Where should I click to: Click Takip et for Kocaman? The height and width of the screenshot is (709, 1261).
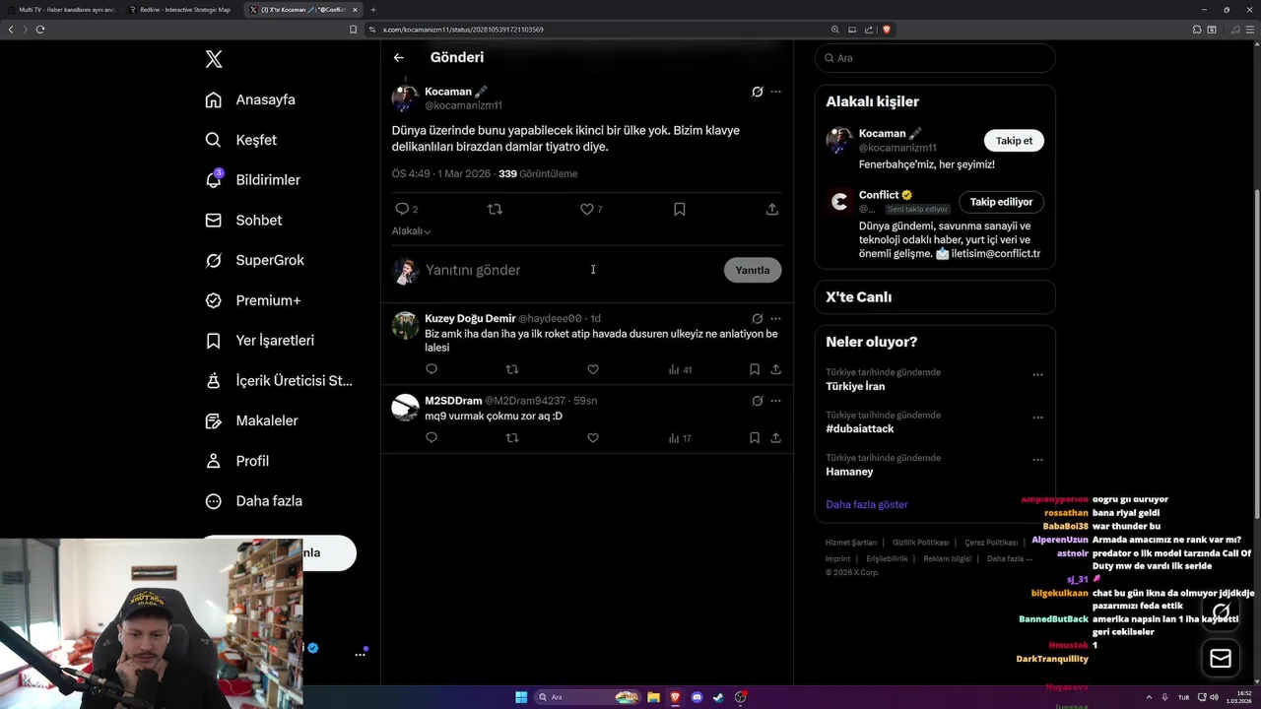click(1014, 141)
